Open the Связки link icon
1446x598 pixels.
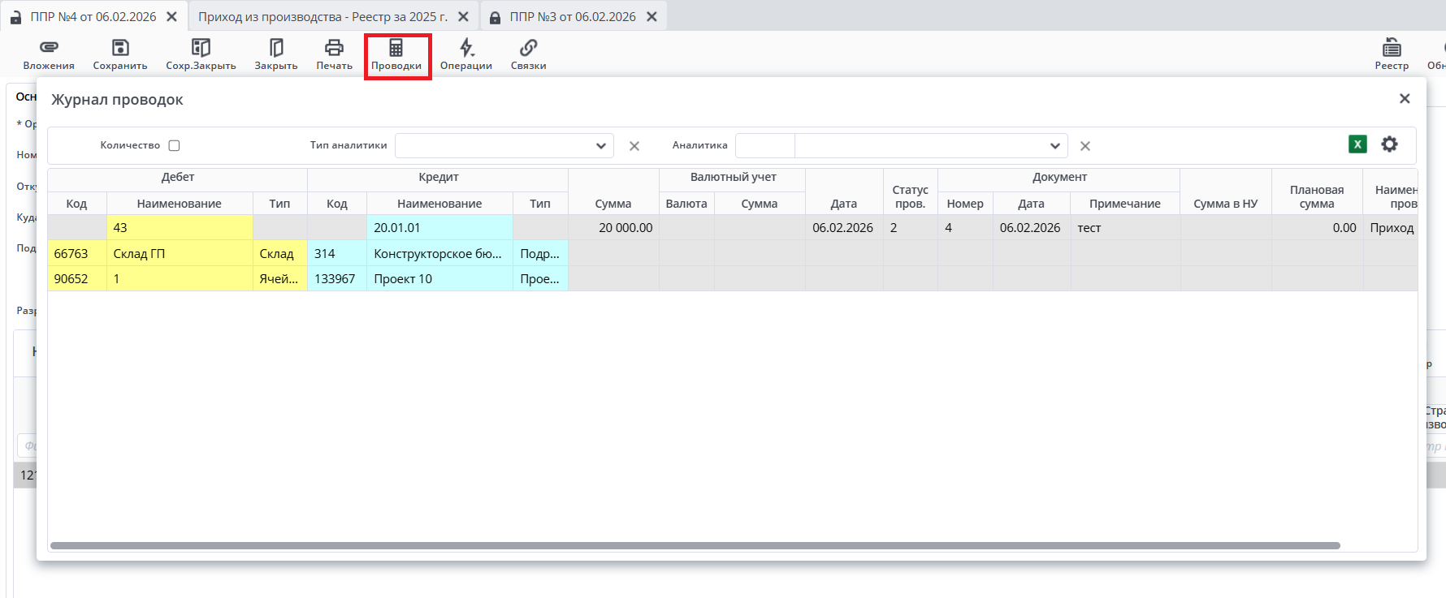[x=528, y=48]
